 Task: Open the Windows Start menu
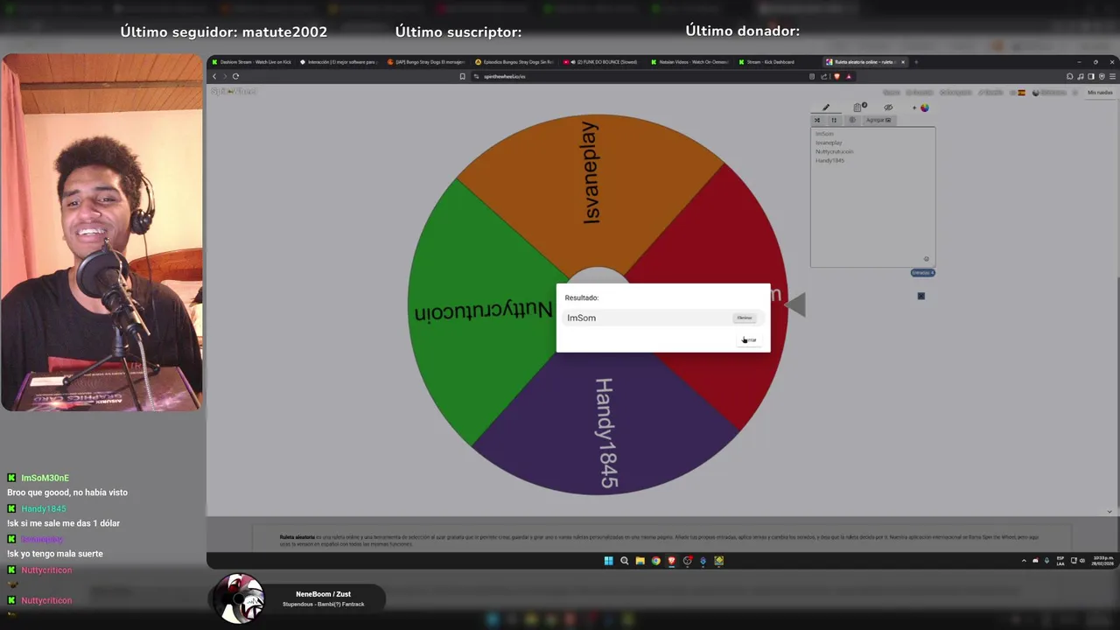[x=608, y=561]
